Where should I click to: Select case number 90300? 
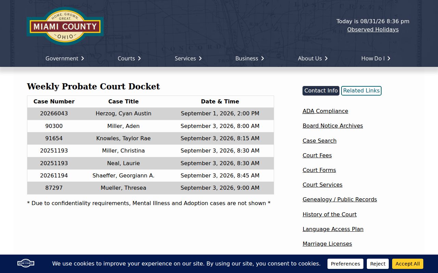pos(54,126)
